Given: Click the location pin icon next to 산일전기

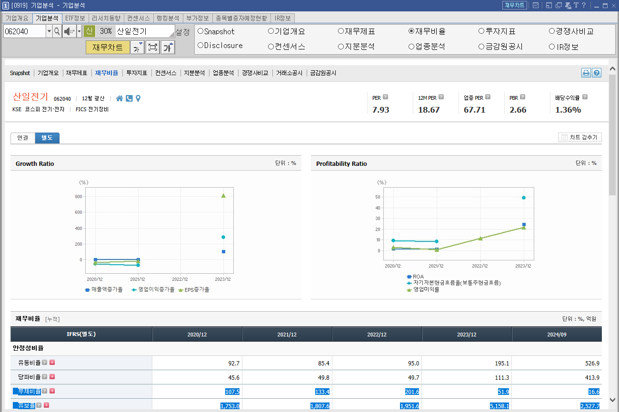Looking at the screenshot, I should coord(138,98).
